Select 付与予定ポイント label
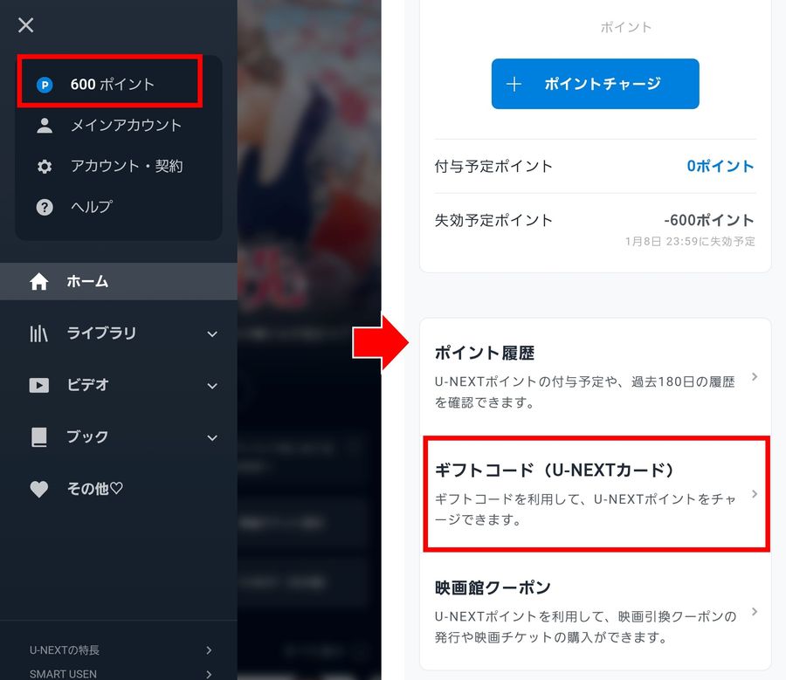Screen dimensions: 786x680 tap(493, 167)
